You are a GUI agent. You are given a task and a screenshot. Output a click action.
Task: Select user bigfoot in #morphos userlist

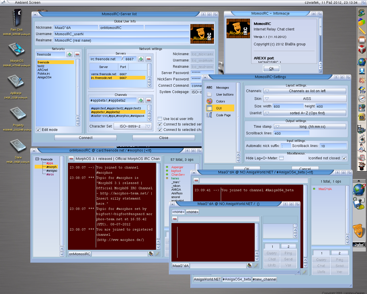(176, 171)
